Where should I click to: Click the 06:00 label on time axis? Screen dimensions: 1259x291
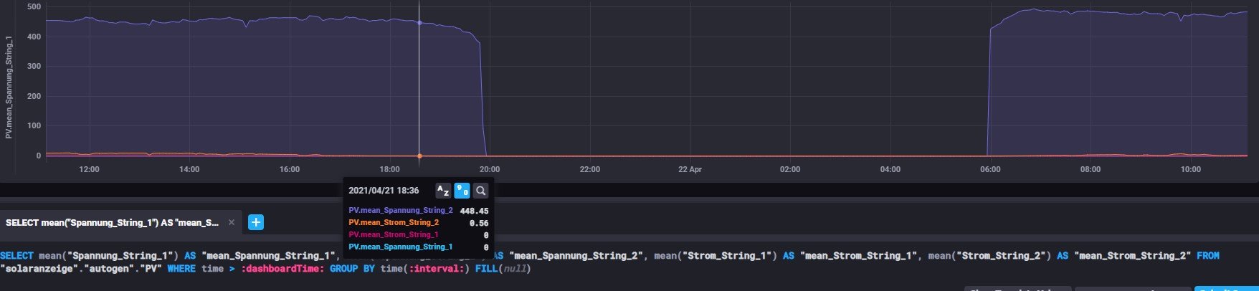point(990,170)
